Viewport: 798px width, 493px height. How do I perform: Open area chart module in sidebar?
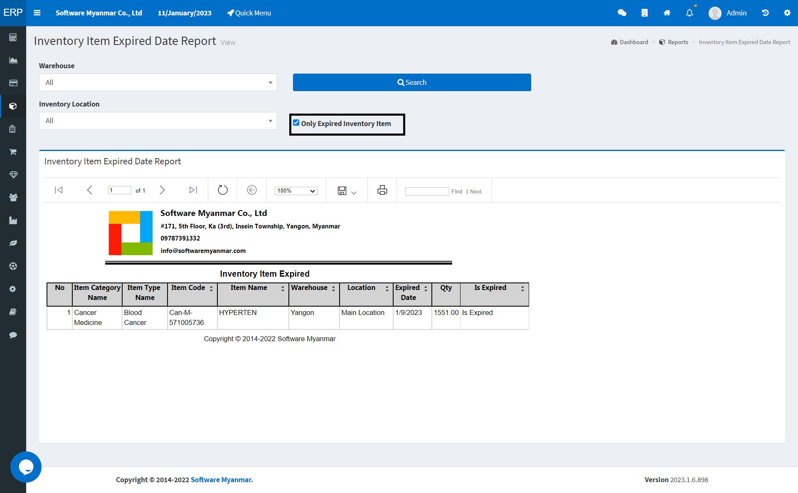(x=13, y=60)
